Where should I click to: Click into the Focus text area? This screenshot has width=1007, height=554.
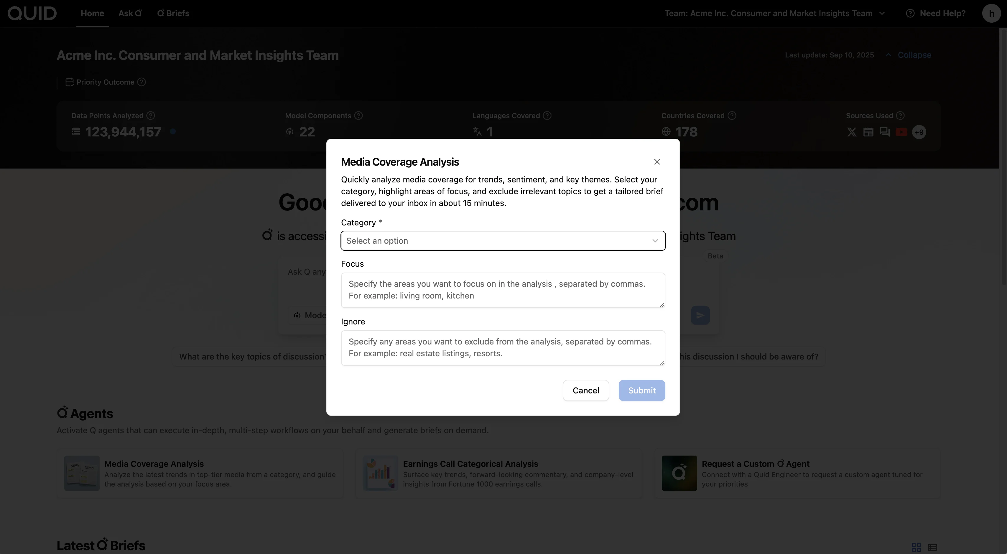tap(503, 290)
